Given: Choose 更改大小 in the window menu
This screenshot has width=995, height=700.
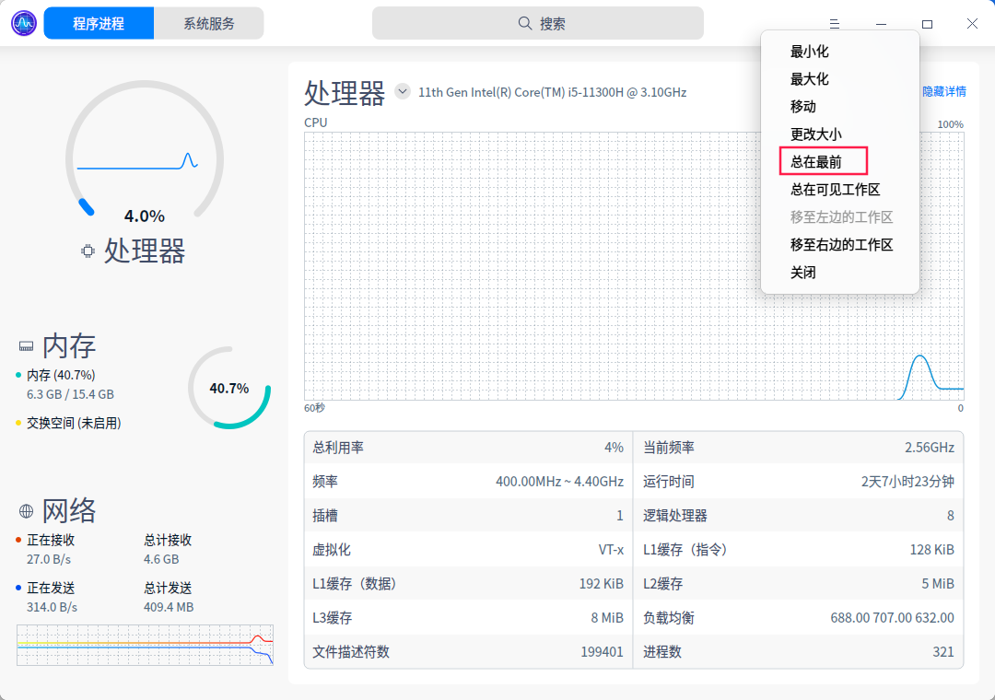Looking at the screenshot, I should coord(815,134).
